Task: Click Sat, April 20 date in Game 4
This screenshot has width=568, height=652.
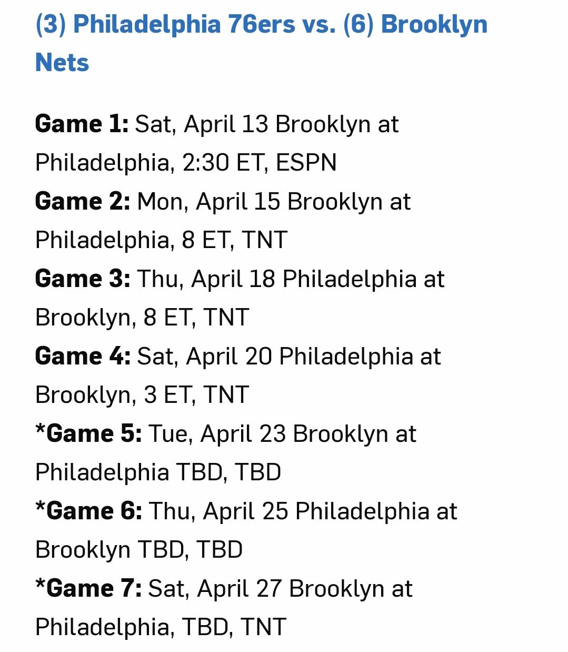Action: pyautogui.click(x=205, y=357)
